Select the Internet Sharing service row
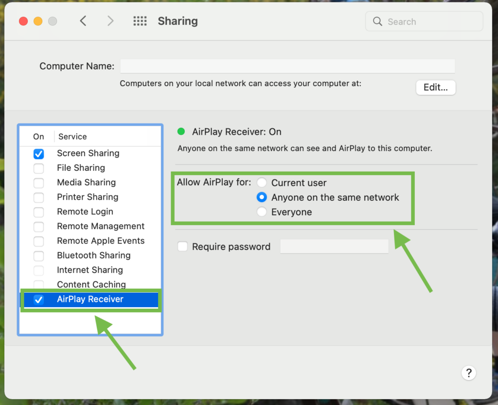The width and height of the screenshot is (498, 405). coord(90,270)
